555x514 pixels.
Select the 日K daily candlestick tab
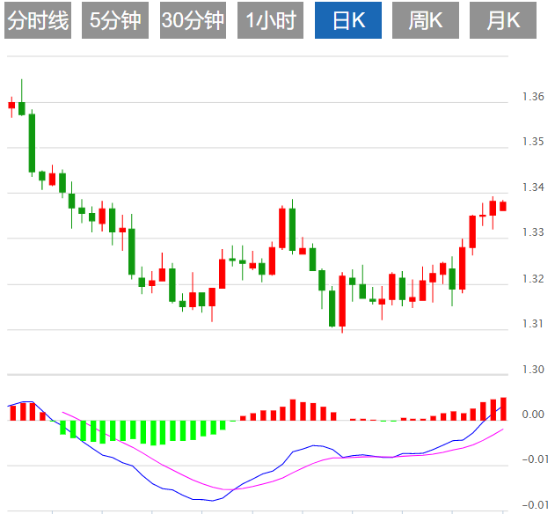point(348,20)
